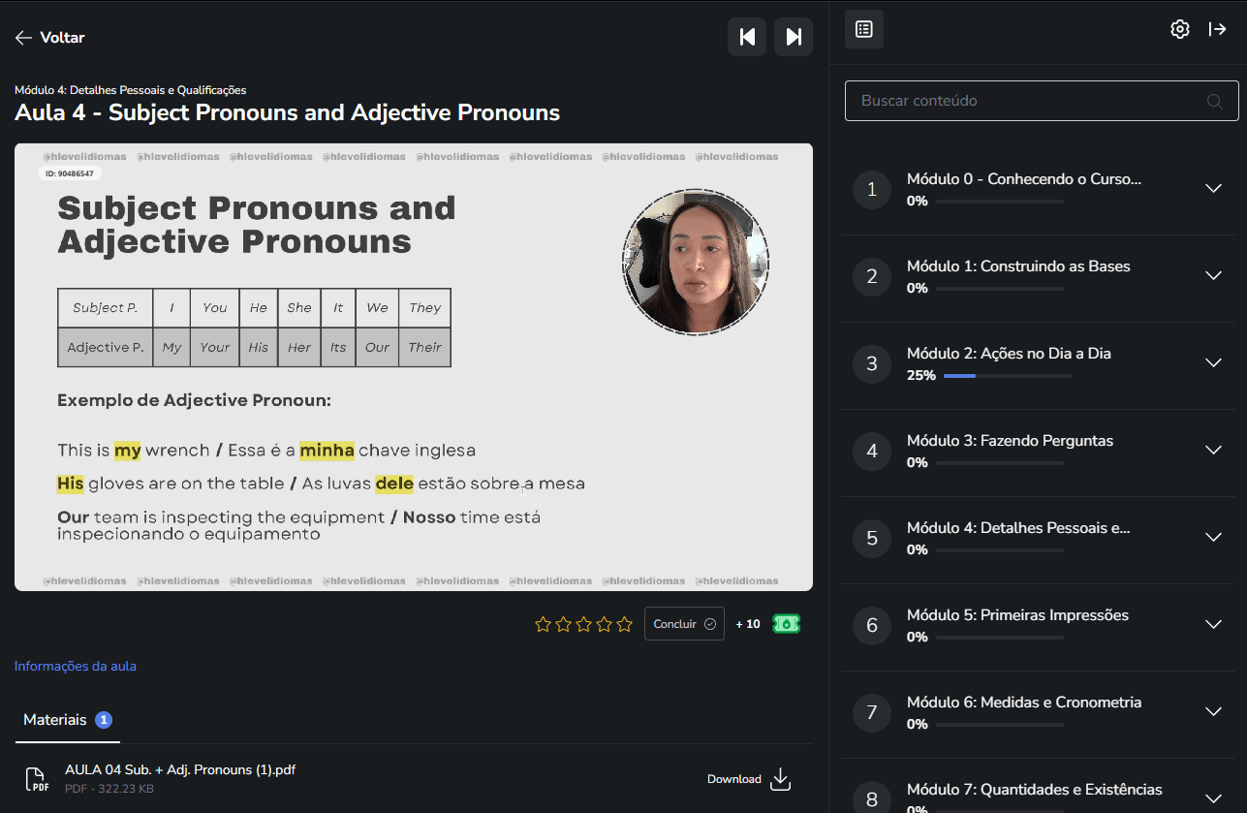Expand Módulo 3: Fazendo Perguntas chevron
This screenshot has height=813, width=1247.
[x=1213, y=450]
